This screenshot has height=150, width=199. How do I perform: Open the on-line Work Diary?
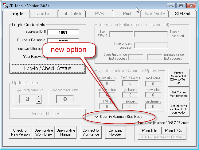(x=44, y=132)
